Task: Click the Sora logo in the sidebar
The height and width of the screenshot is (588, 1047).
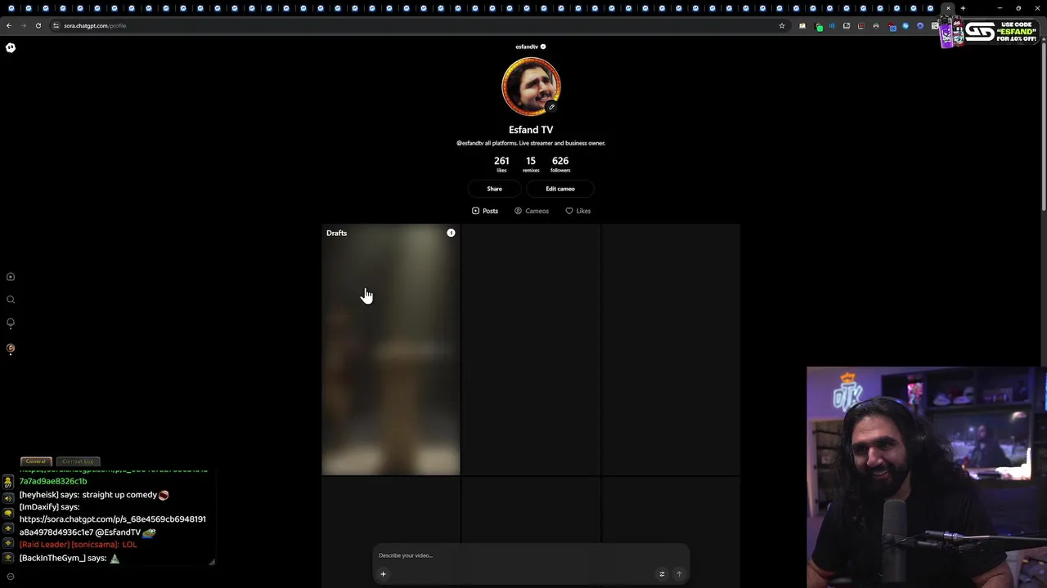Action: click(11, 47)
